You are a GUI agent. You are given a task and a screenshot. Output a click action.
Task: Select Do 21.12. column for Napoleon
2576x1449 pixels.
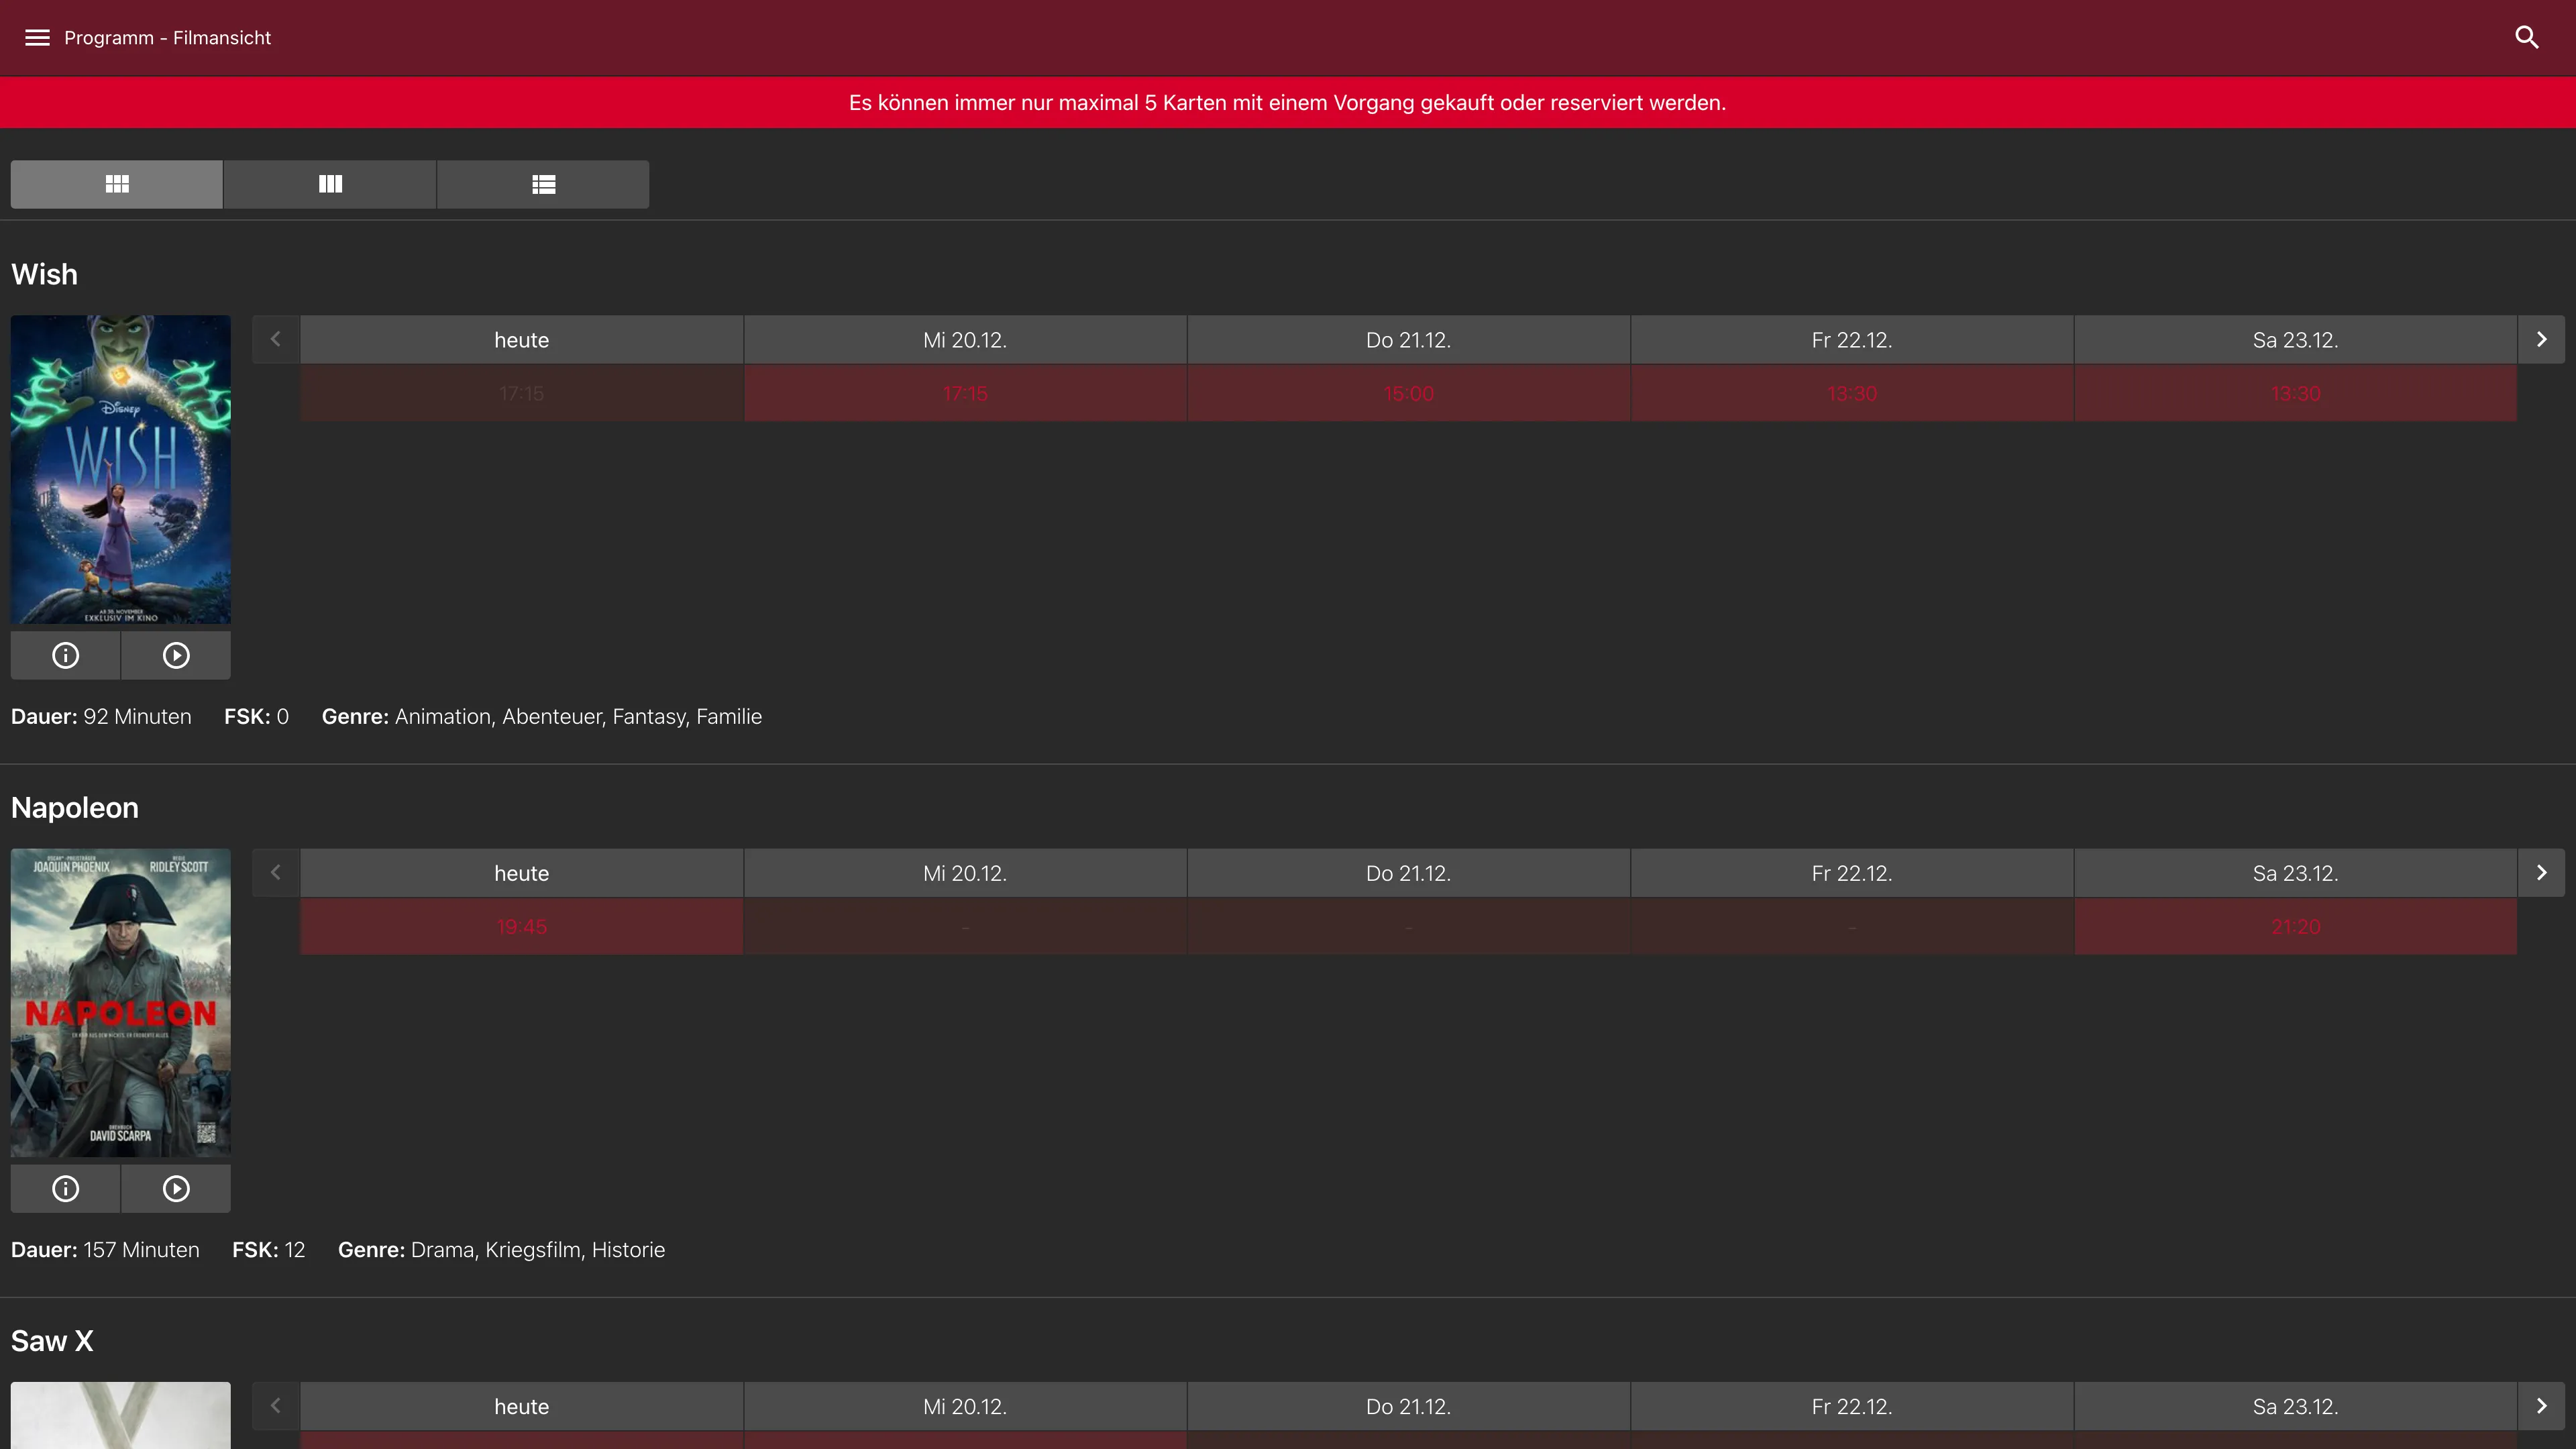(1408, 873)
